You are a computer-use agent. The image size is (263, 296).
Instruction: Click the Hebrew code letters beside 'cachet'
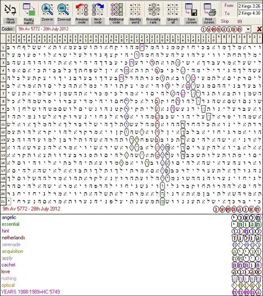[247, 265]
